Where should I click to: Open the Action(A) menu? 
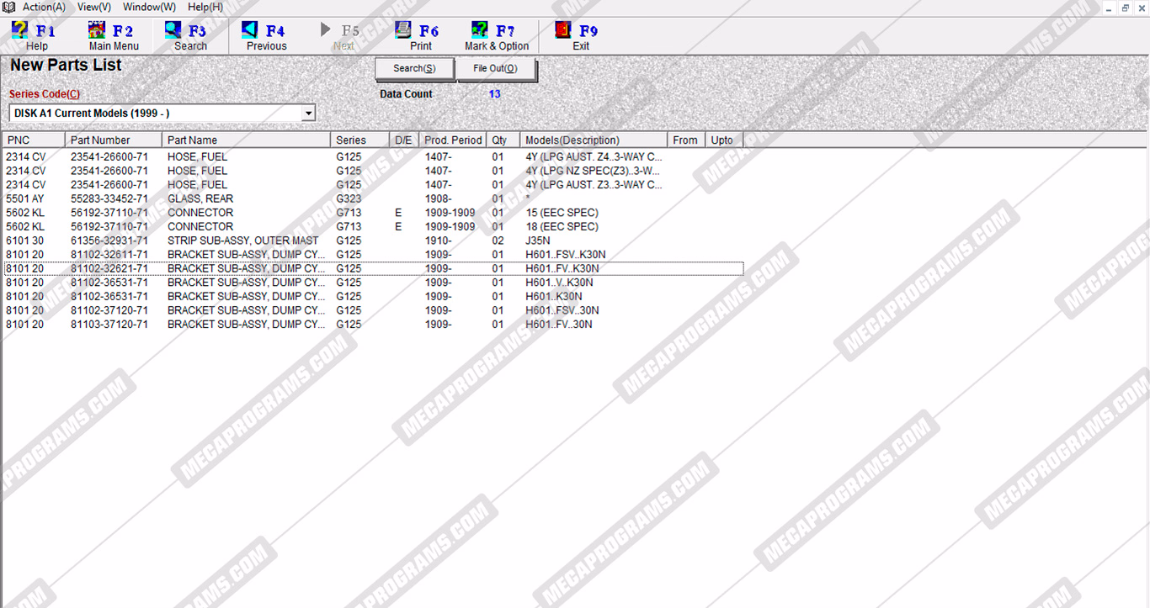44,7
